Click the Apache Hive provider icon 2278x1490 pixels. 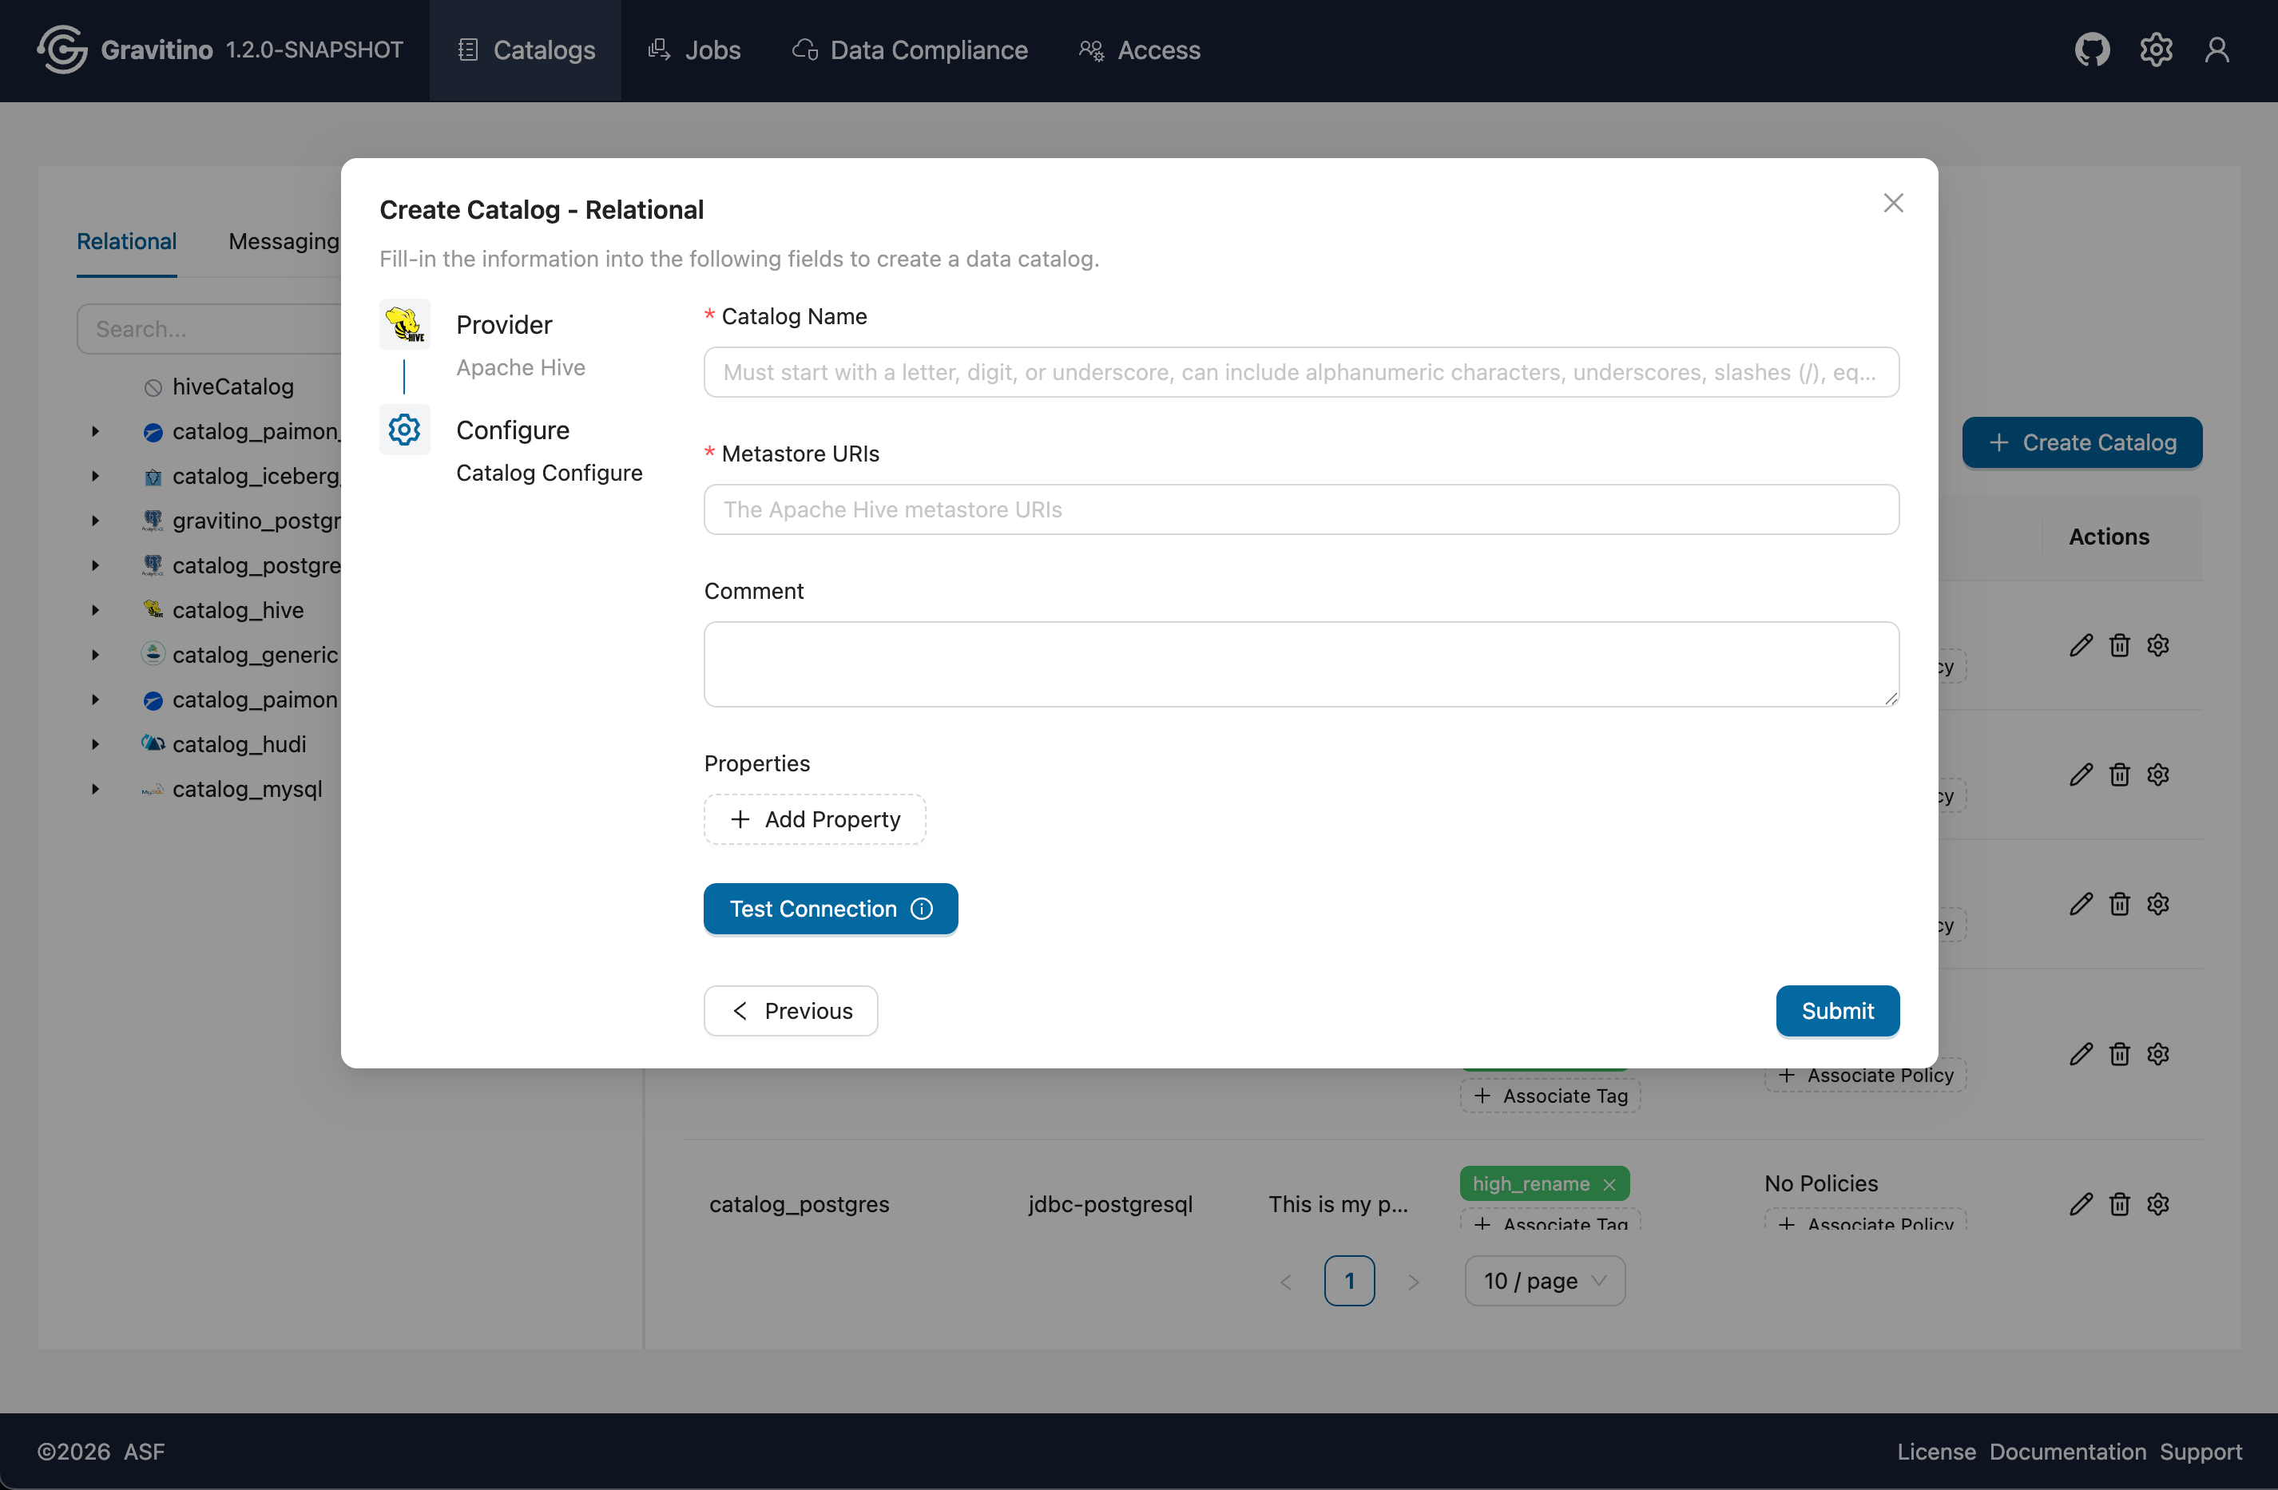pos(404,324)
